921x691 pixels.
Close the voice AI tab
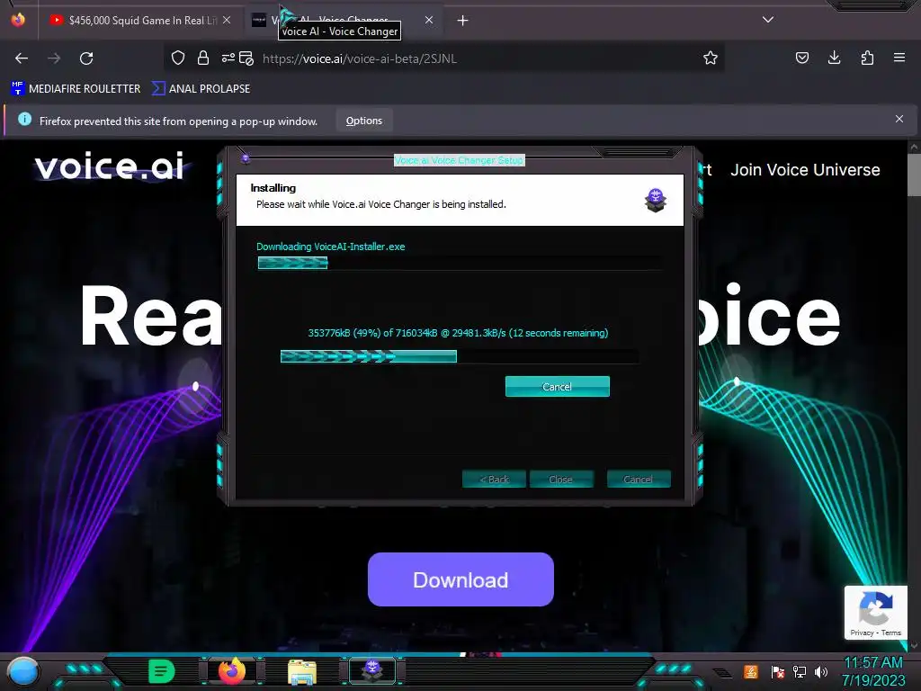429,20
